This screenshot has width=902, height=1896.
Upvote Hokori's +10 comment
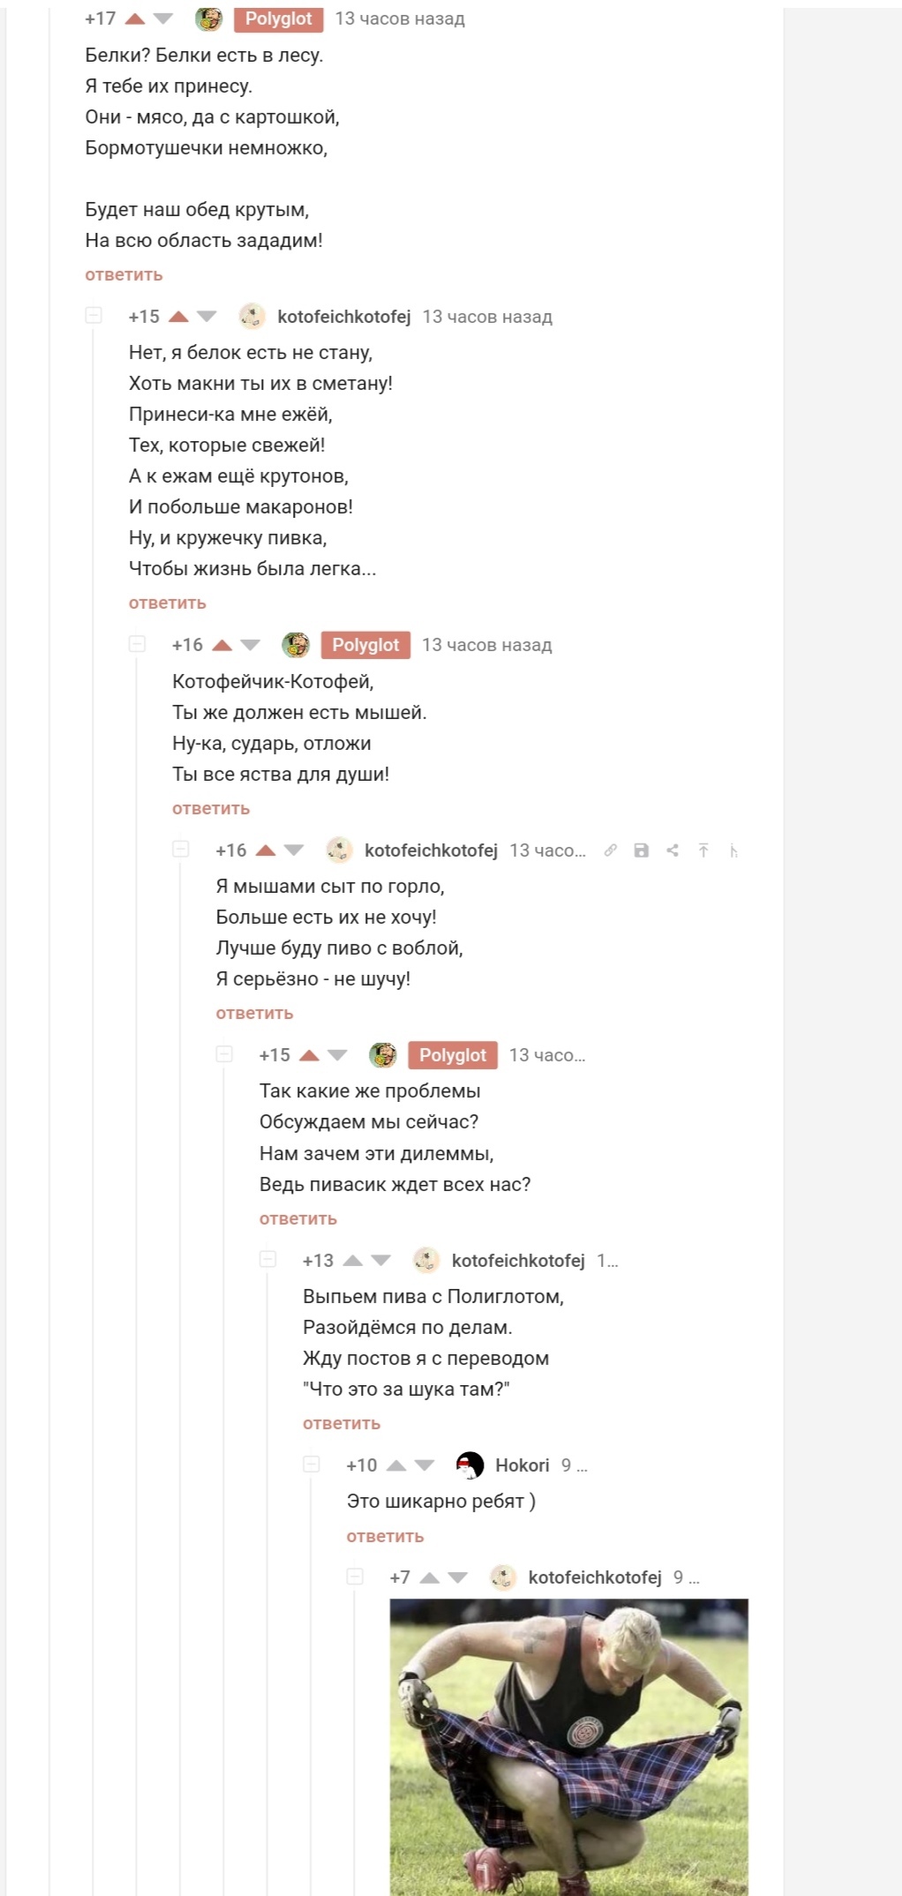point(396,1465)
